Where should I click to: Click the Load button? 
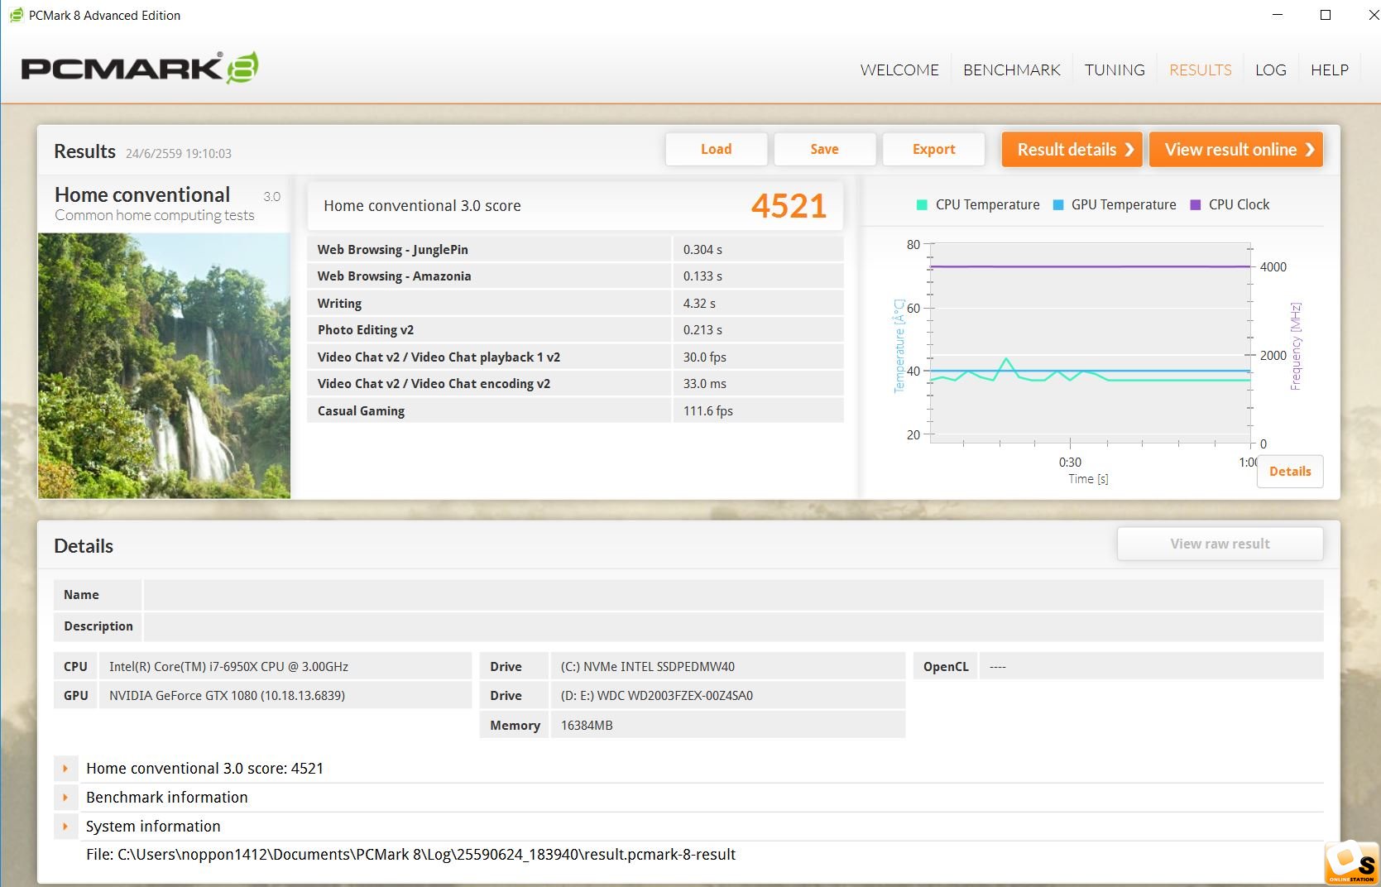tap(716, 149)
